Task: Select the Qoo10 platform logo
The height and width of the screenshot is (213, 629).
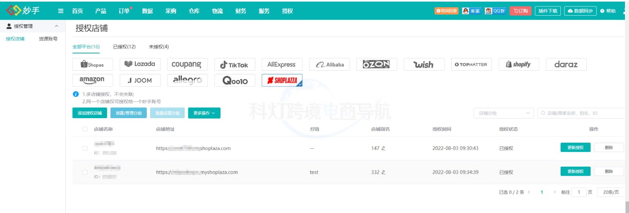Action: 235,80
